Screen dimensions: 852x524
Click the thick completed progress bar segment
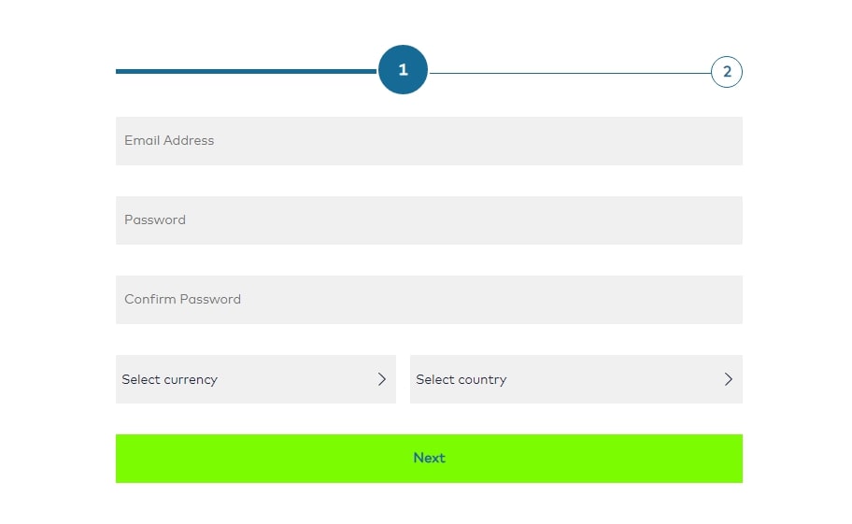pos(246,71)
